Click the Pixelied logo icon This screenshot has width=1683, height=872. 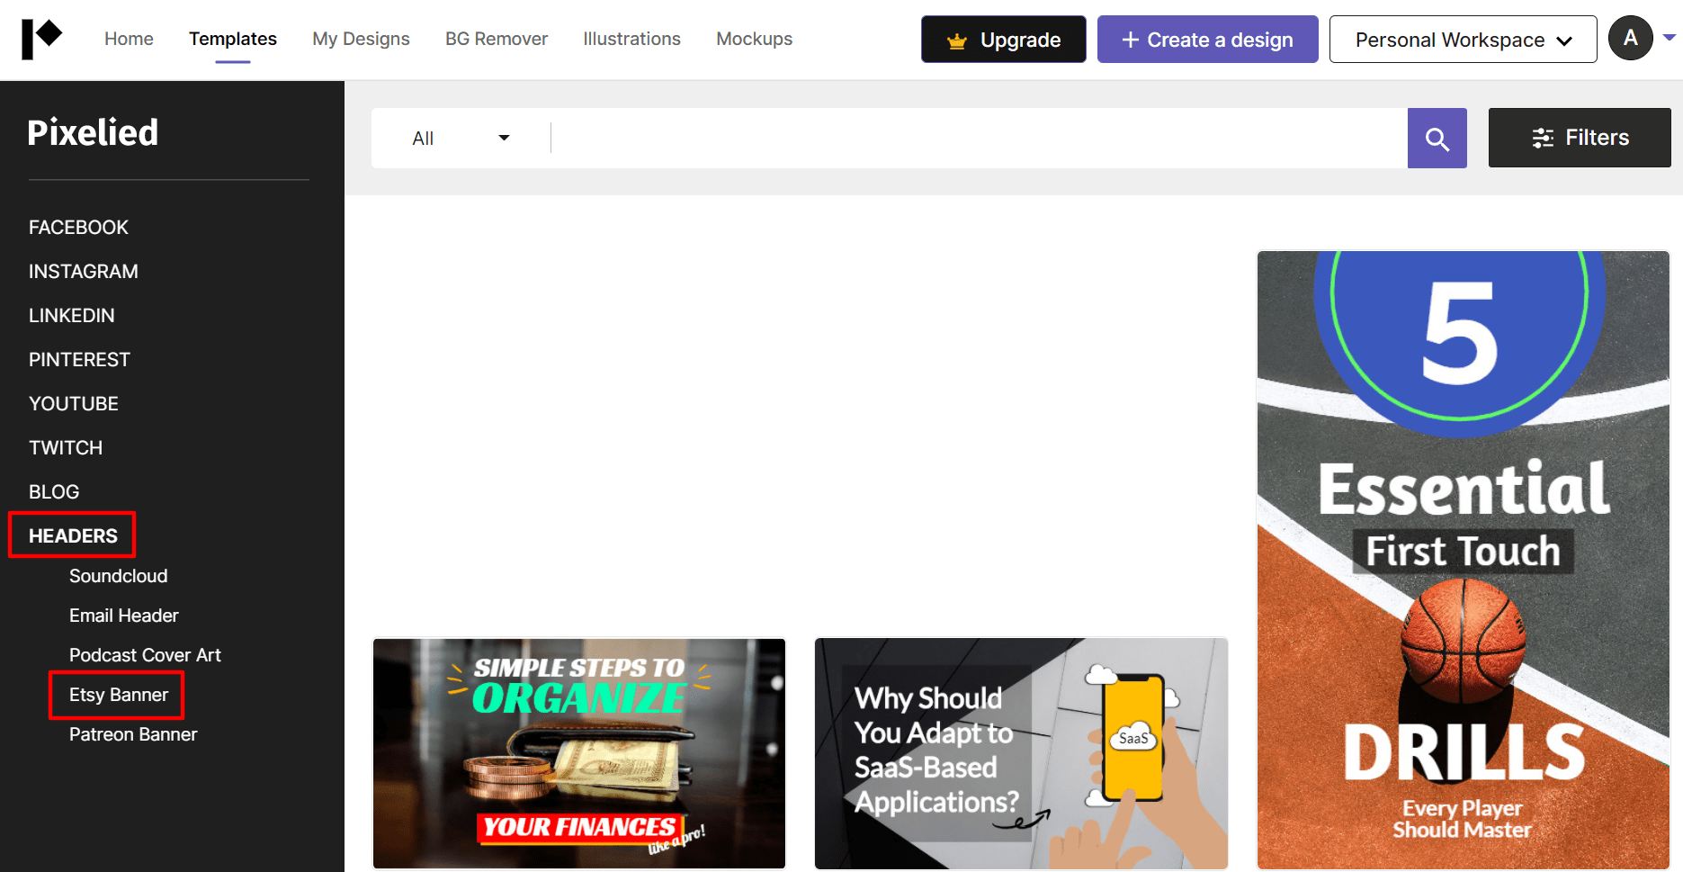point(41,39)
